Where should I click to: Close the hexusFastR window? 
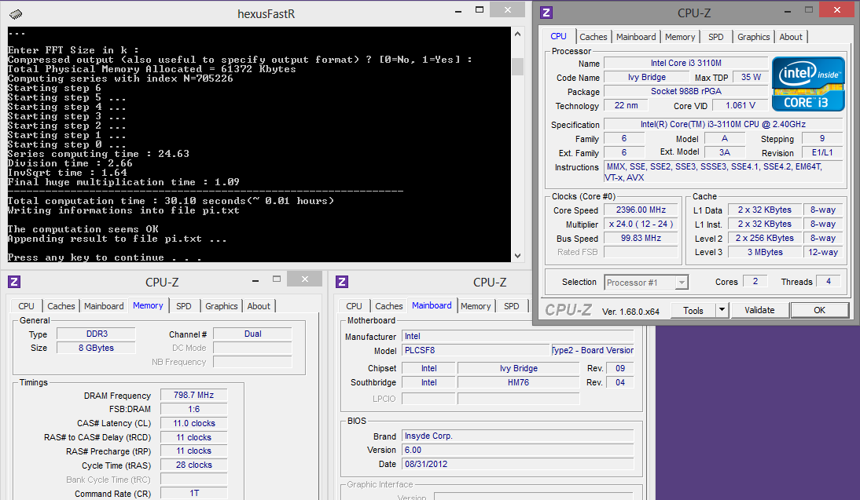508,10
